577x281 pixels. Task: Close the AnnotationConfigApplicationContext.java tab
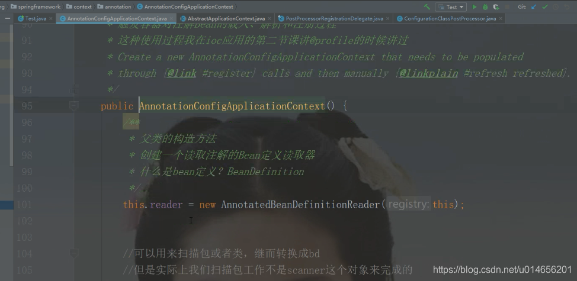(x=171, y=18)
